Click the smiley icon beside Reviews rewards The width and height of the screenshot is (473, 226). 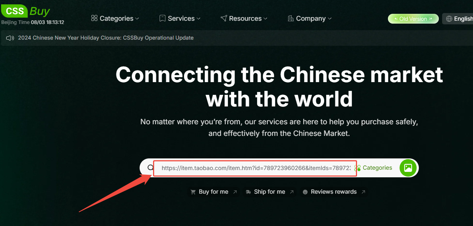[x=305, y=192]
